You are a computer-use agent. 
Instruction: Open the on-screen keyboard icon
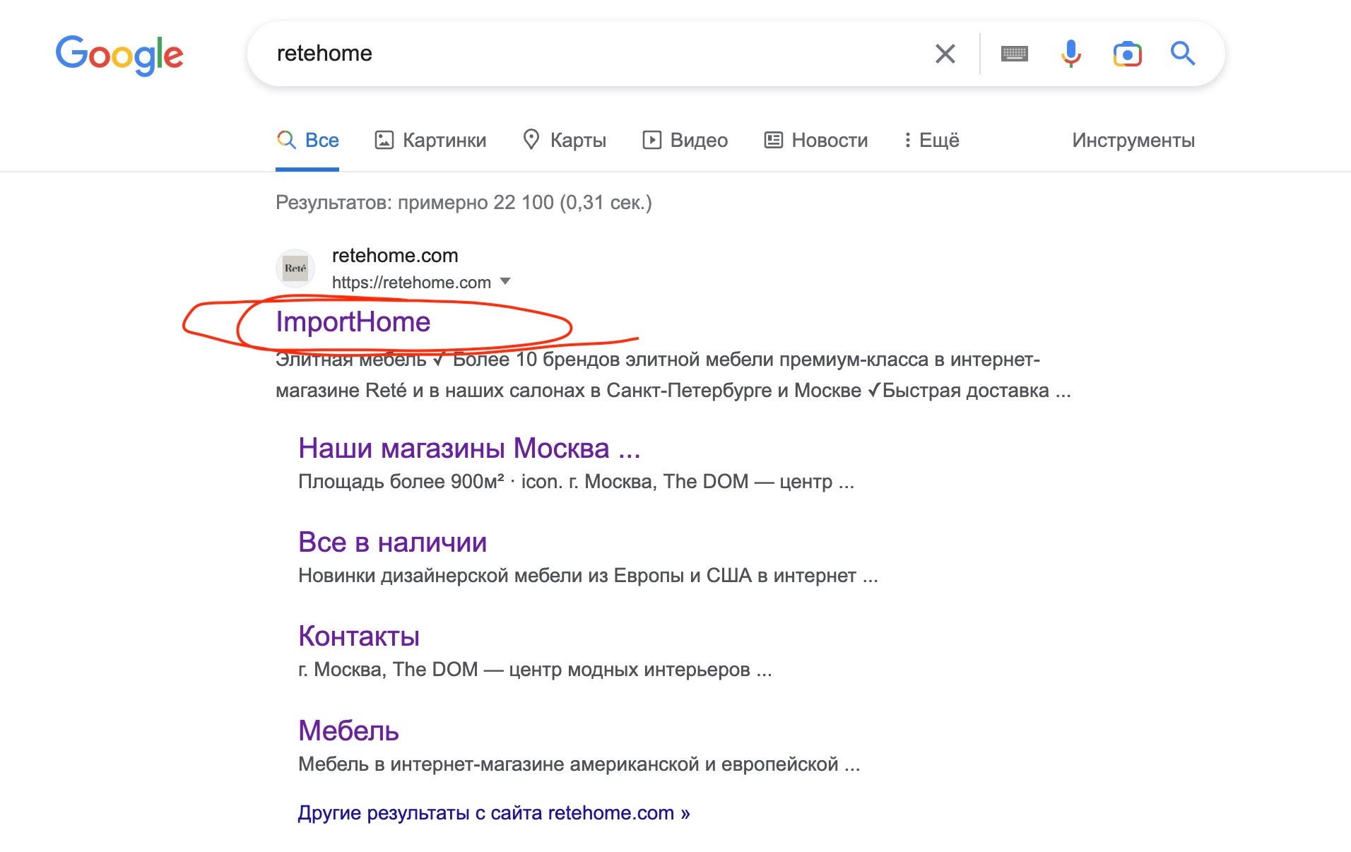coord(1015,54)
